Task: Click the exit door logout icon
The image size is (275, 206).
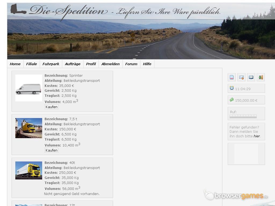Action: [260, 77]
